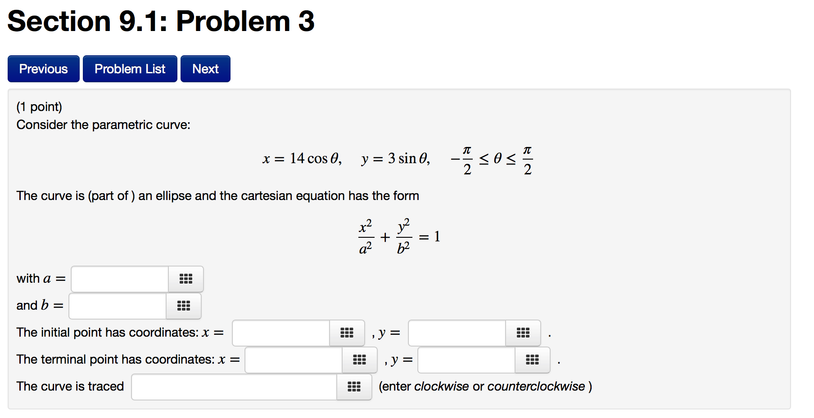The height and width of the screenshot is (418, 814).
Task: Go to the Previous problem
Action: 44,69
